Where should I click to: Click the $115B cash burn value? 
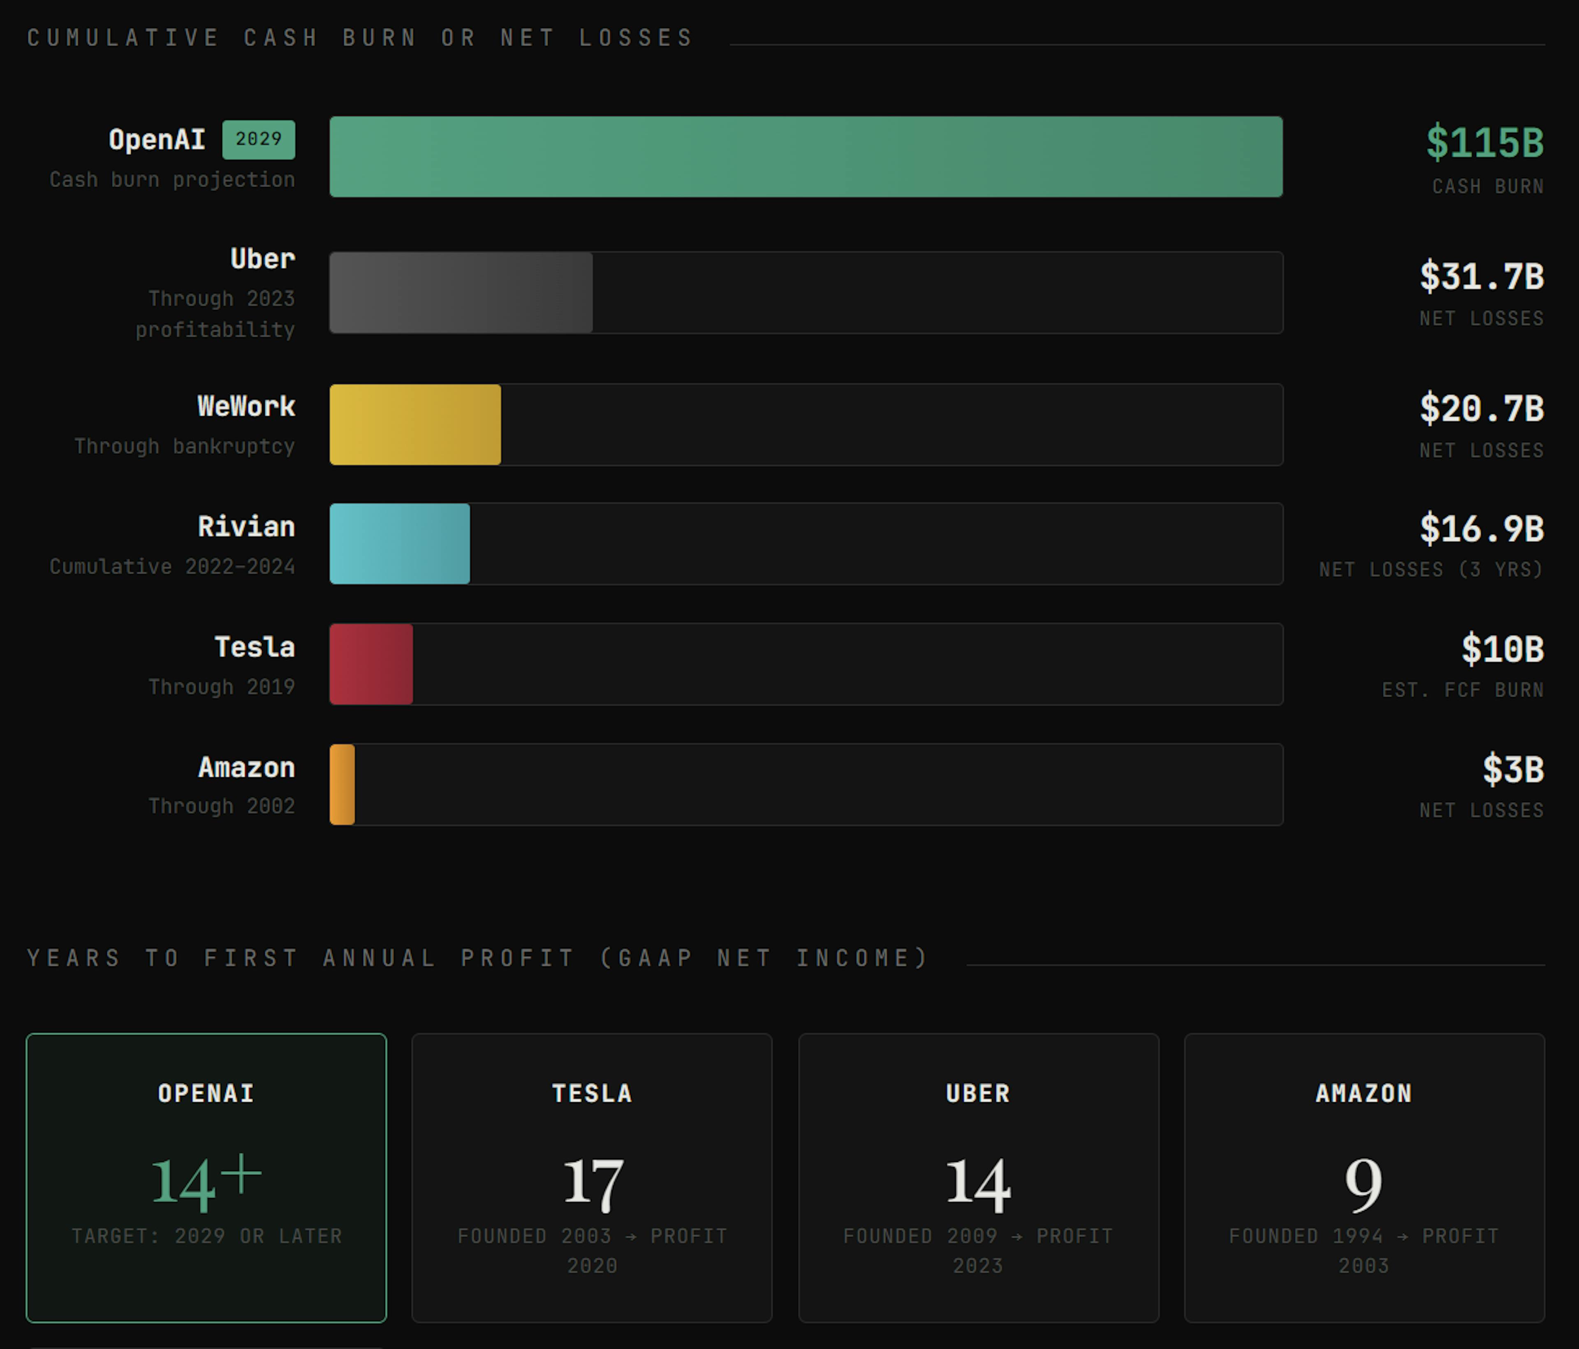pos(1484,143)
